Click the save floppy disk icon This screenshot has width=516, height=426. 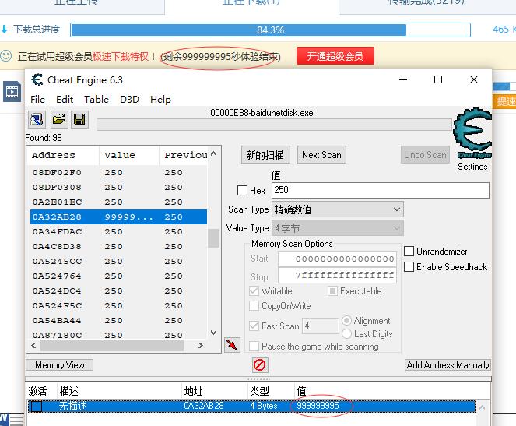(79, 119)
